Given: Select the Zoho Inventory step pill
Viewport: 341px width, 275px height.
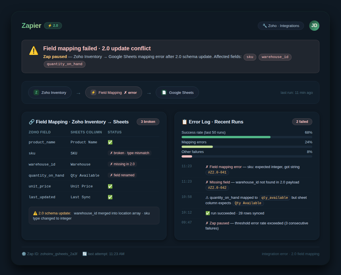Looking at the screenshot, I should point(50,92).
